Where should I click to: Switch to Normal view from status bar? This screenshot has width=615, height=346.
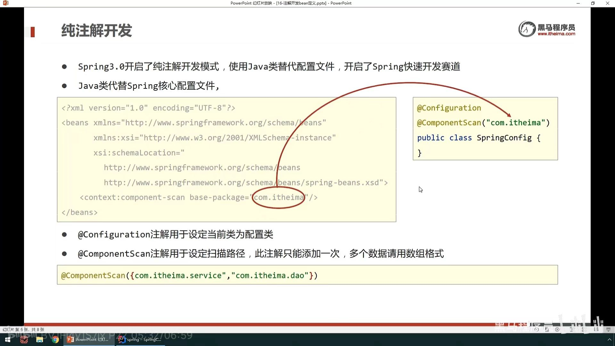pyautogui.click(x=572, y=329)
